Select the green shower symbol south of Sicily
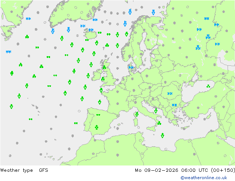235x181 pixels. pos(162,136)
